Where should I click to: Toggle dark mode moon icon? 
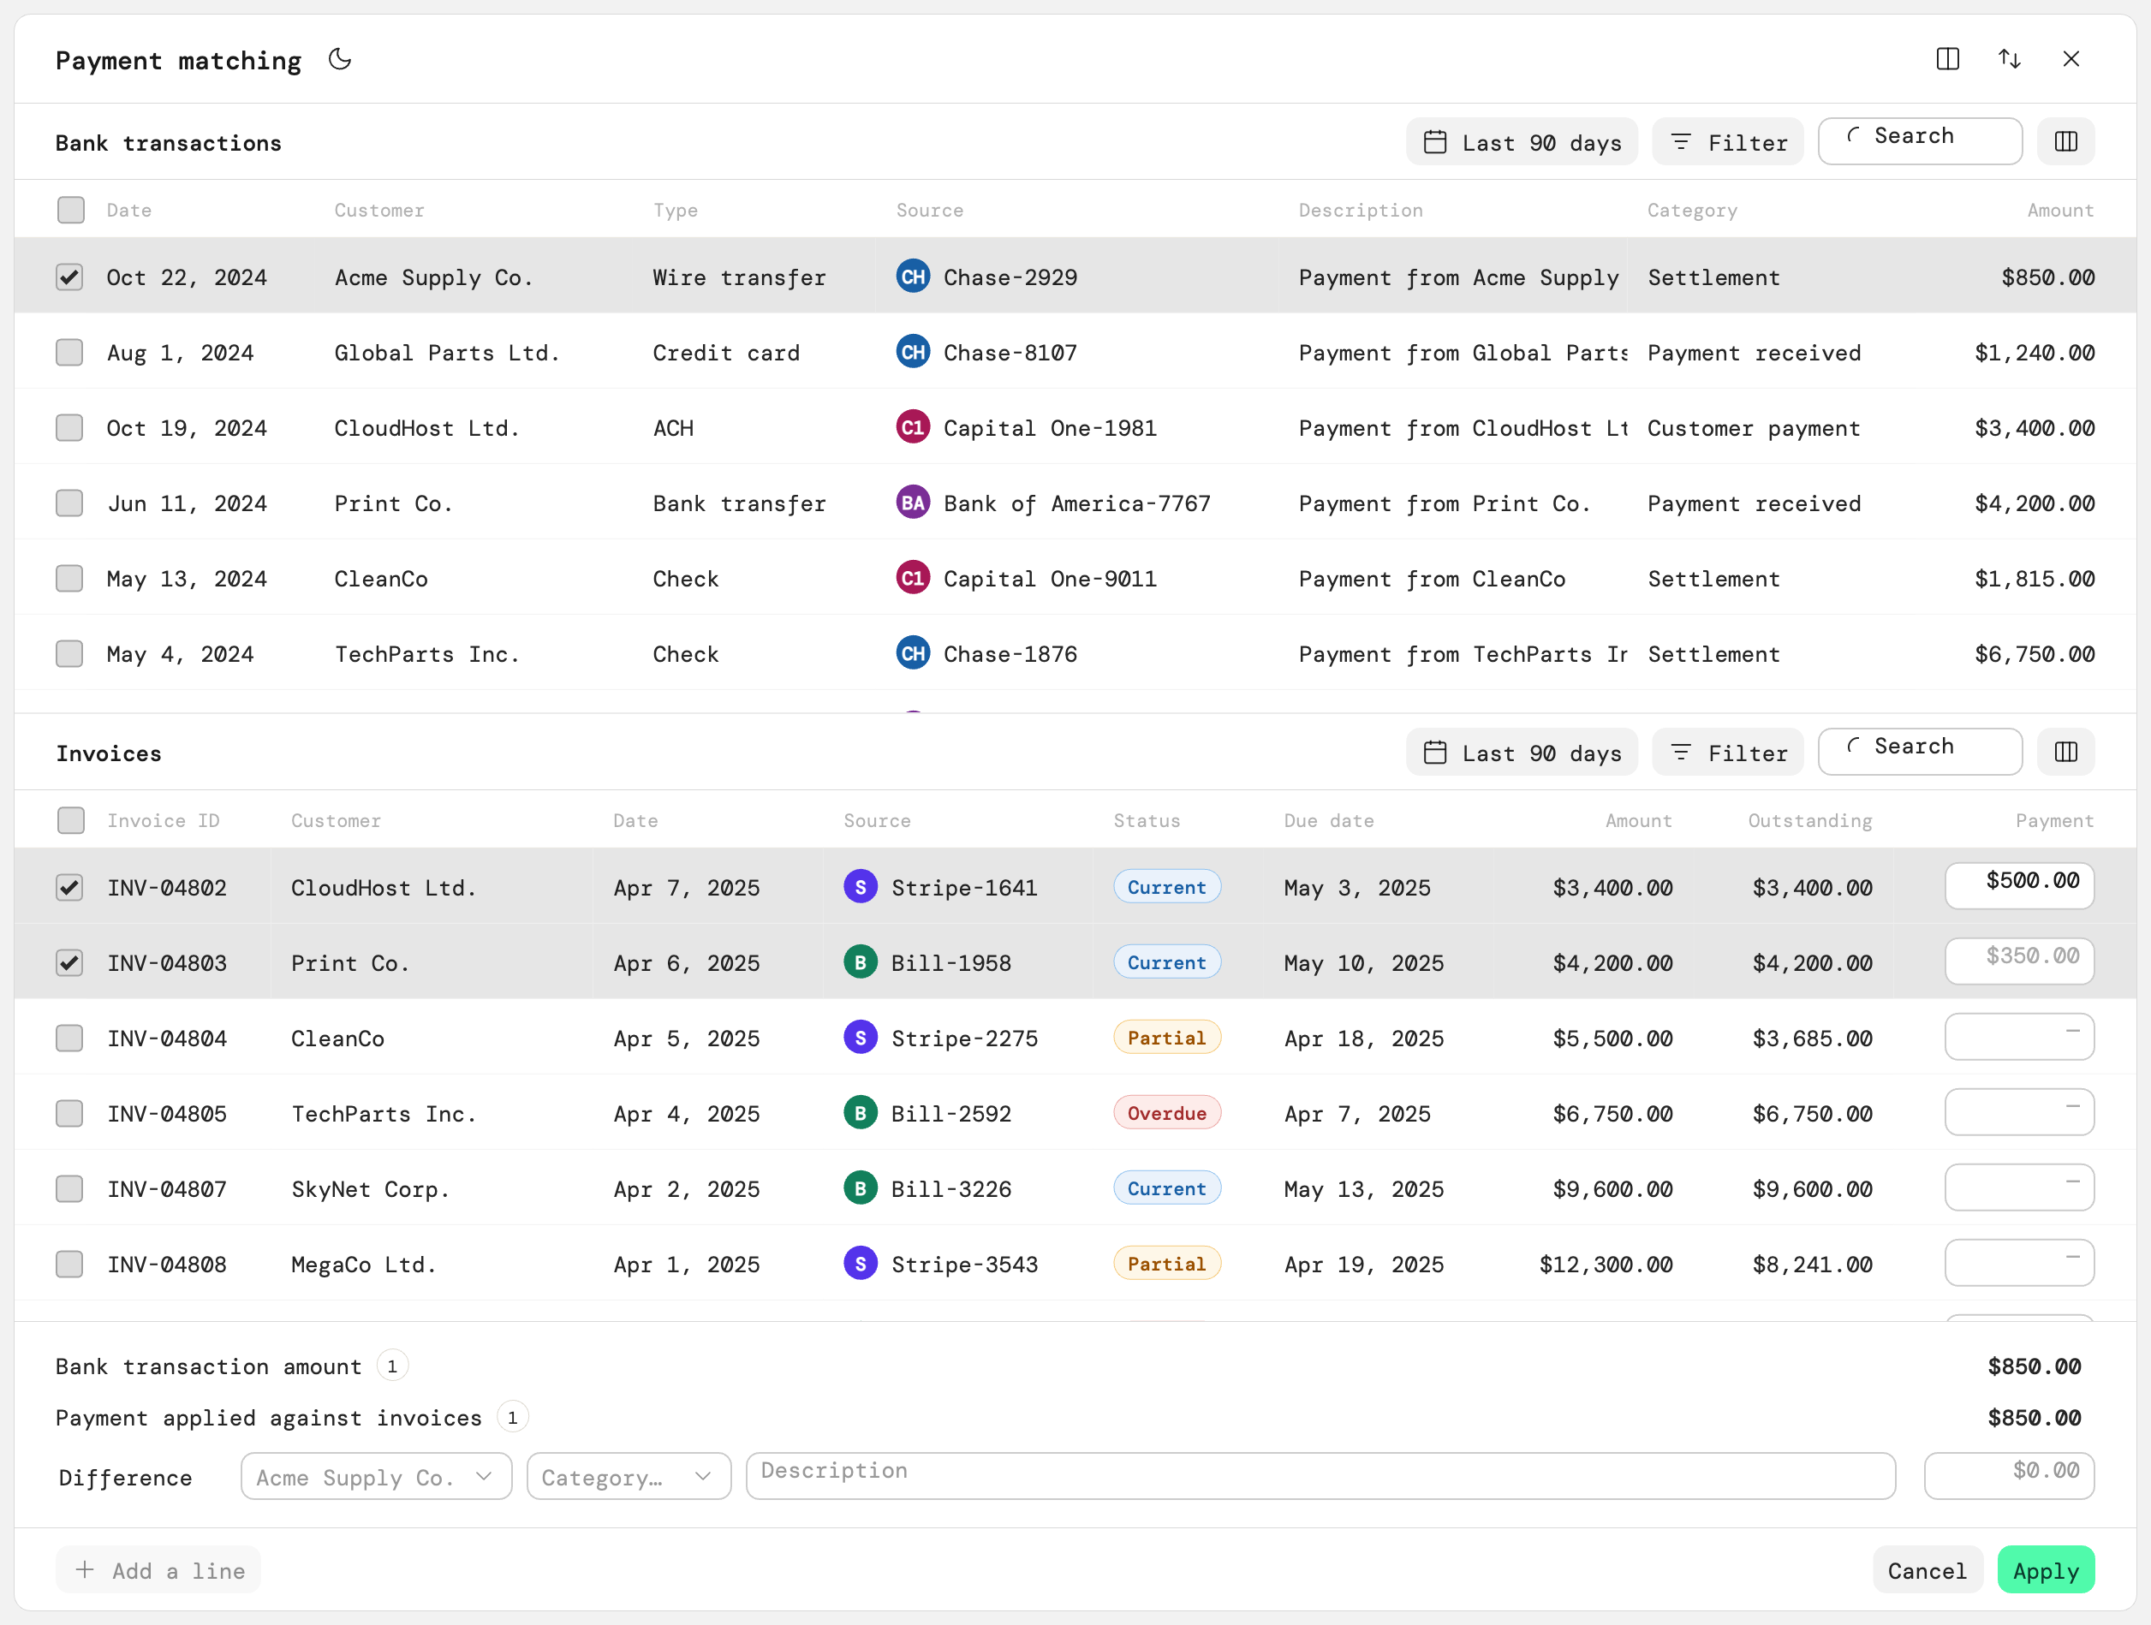click(339, 59)
